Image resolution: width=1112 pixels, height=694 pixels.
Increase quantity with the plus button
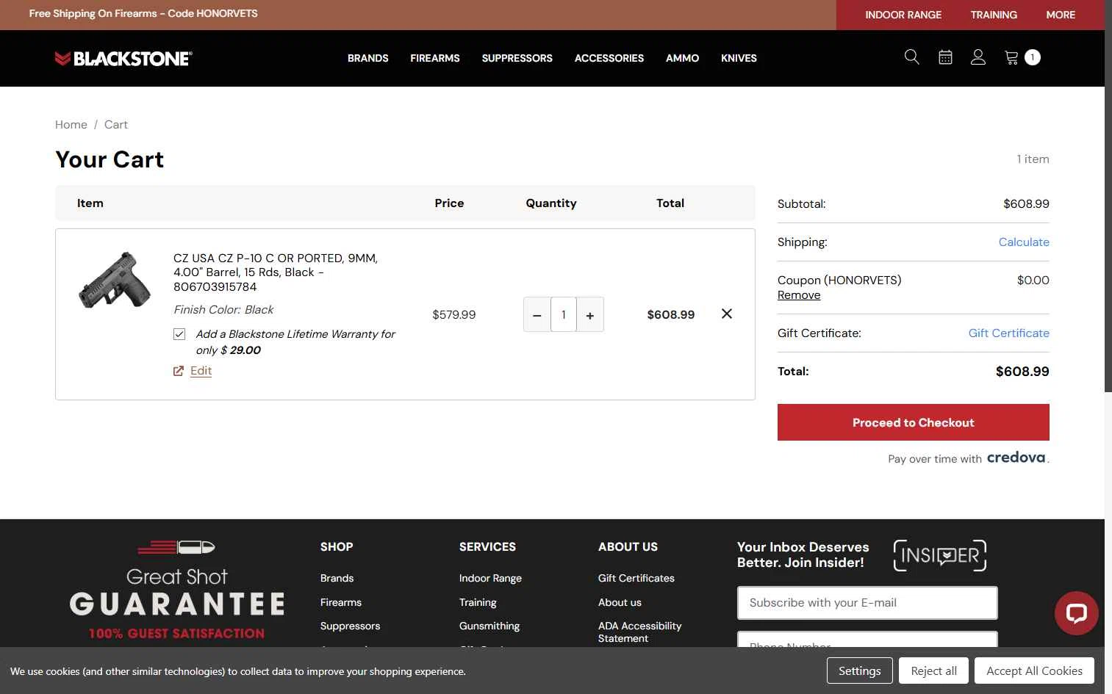coord(590,315)
